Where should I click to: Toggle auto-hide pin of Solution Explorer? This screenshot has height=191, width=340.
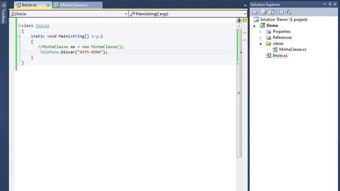tap(330, 4)
